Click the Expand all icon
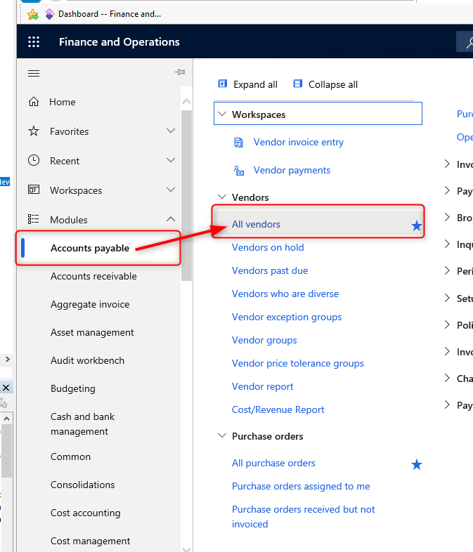The height and width of the screenshot is (552, 473). tap(223, 84)
